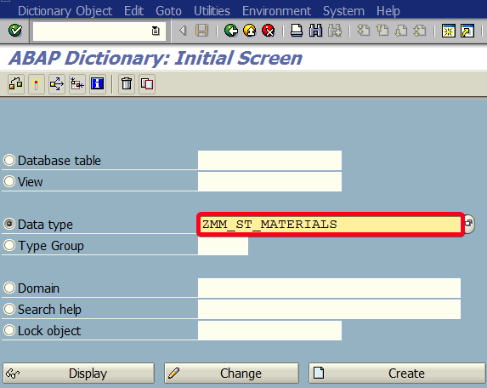
Task: Open the command field history dropdown
Action: [156, 31]
